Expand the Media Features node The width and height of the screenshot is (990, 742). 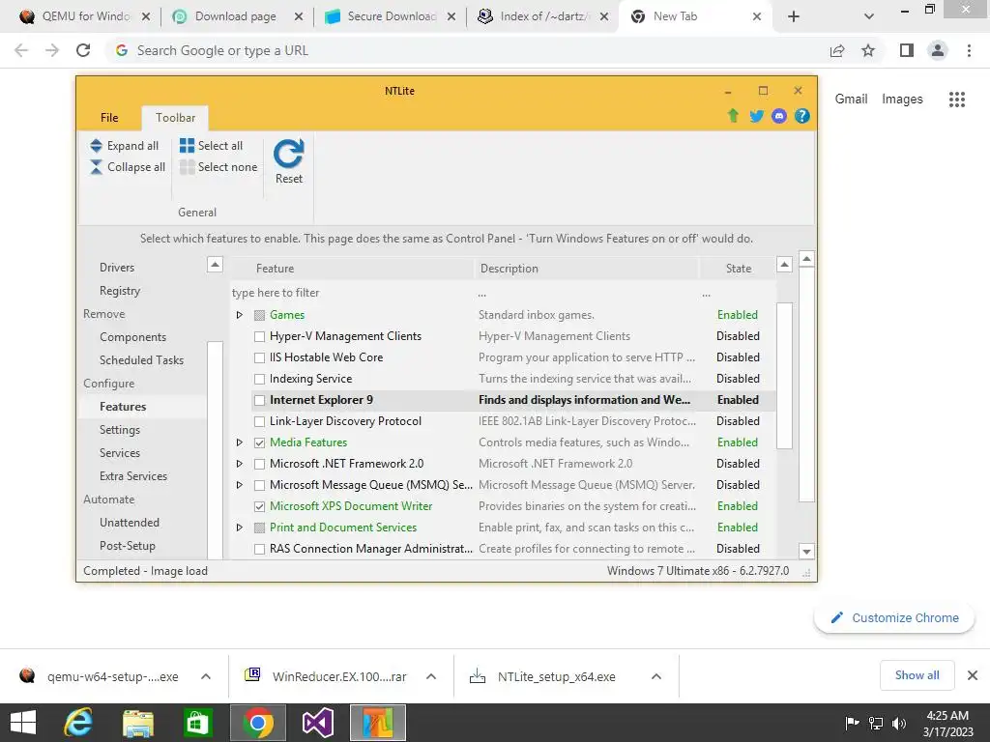[240, 442]
